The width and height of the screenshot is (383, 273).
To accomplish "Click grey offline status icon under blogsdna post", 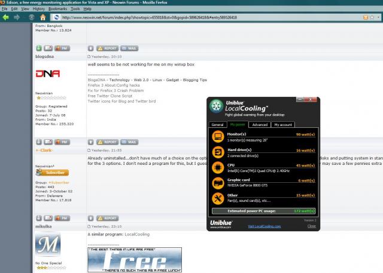I will click(39, 142).
